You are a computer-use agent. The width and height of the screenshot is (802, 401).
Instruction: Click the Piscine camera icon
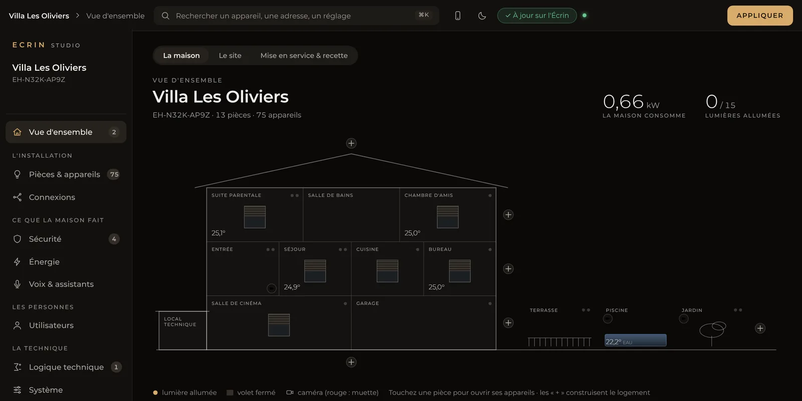coord(608,319)
